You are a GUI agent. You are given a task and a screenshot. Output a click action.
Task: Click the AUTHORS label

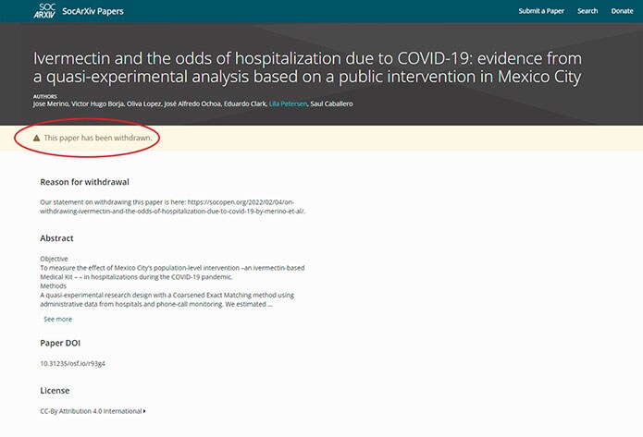(x=45, y=97)
